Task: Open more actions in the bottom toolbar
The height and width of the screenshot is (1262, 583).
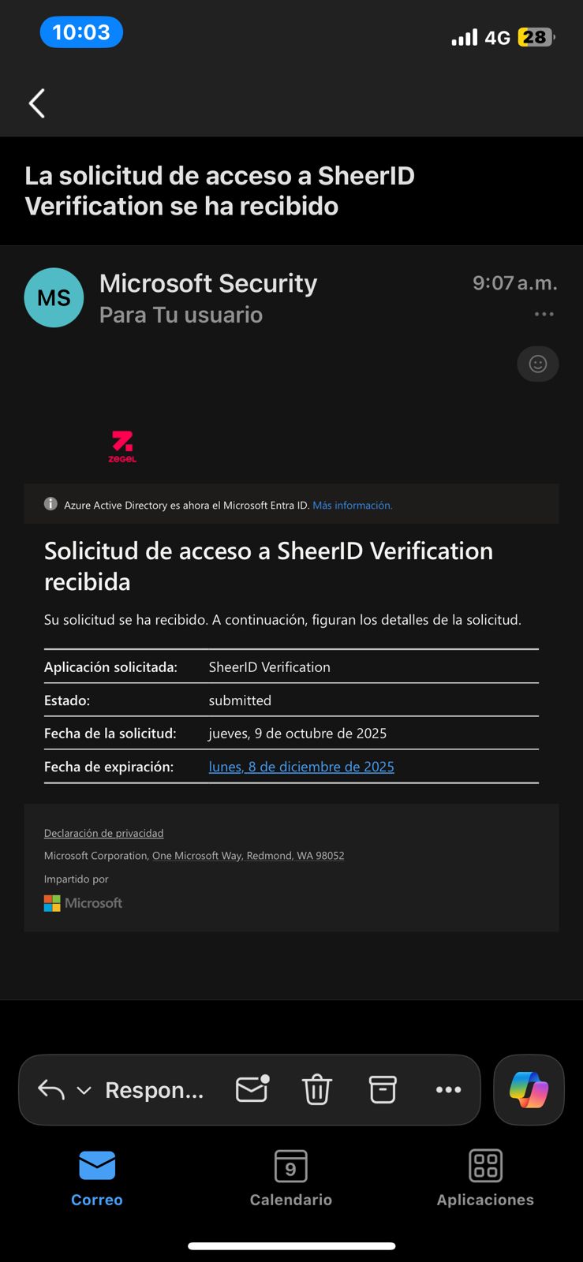Action: click(x=448, y=1089)
